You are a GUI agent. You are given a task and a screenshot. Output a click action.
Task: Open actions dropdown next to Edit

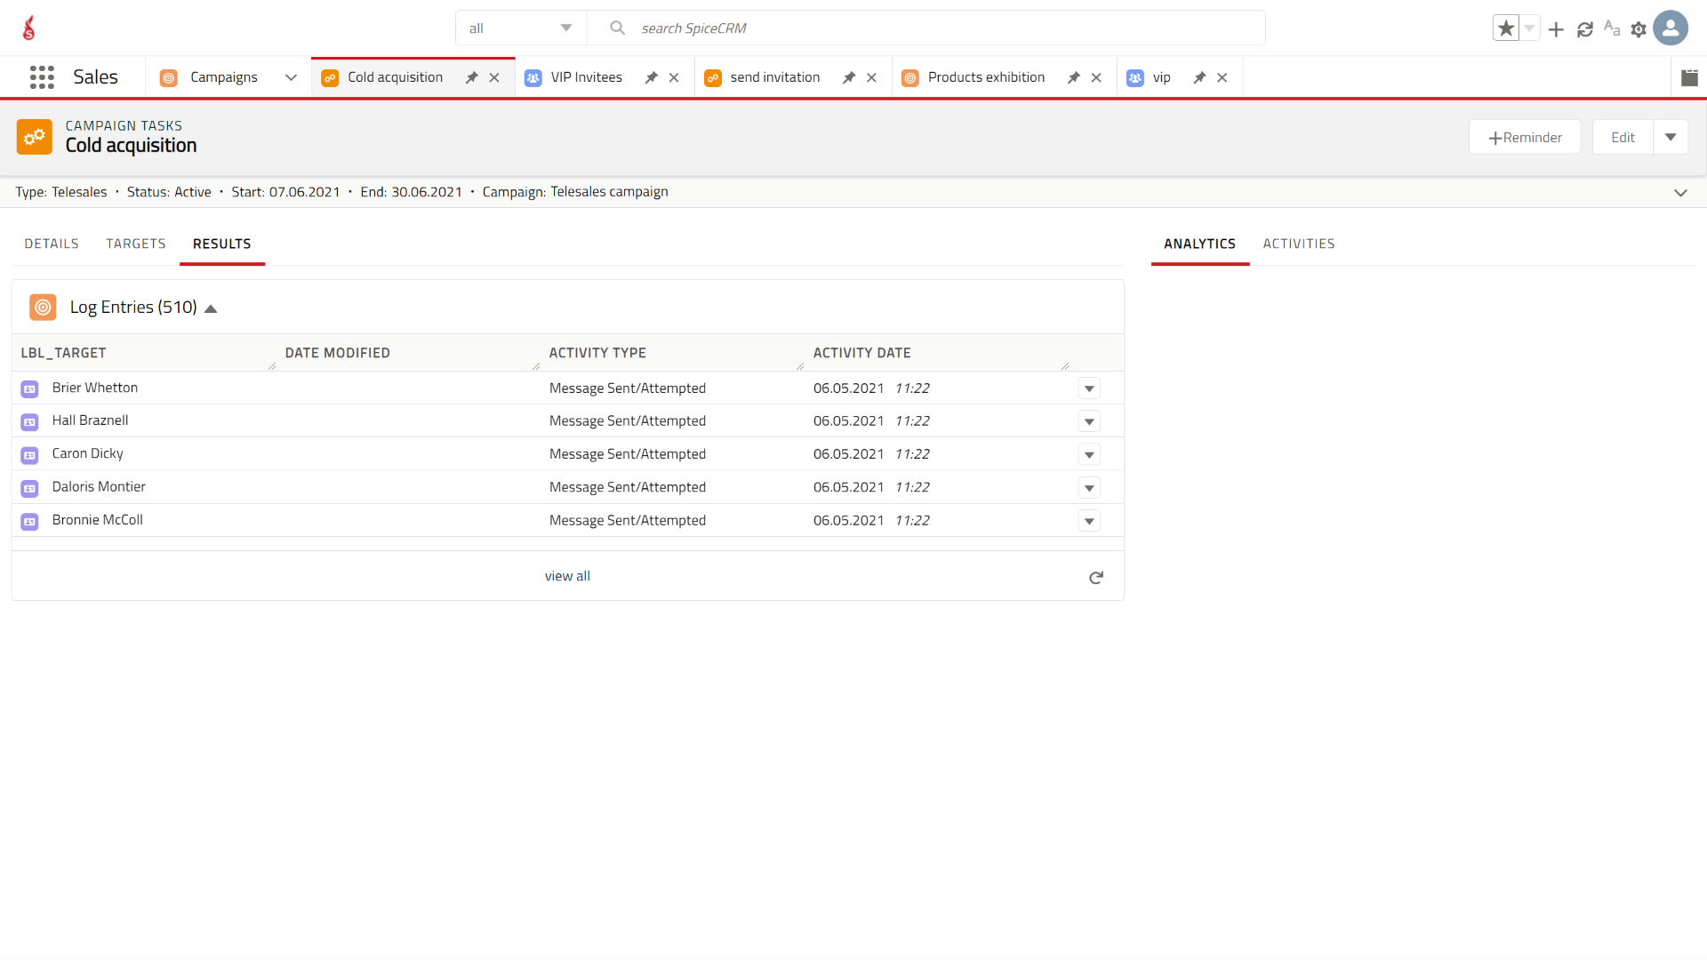click(x=1671, y=138)
